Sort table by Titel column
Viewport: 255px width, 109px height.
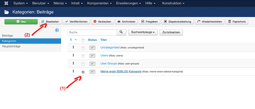[104, 40]
